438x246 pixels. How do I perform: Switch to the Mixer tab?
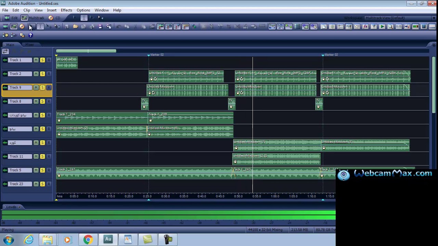click(29, 45)
